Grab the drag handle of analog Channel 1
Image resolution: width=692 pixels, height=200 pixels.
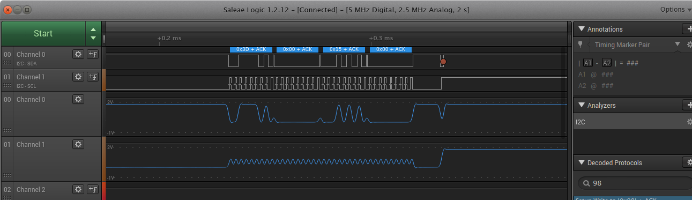(x=8, y=175)
